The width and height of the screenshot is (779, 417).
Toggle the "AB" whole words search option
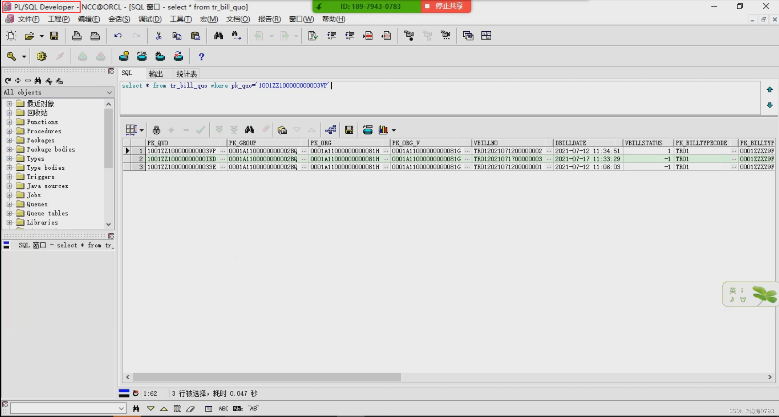[253, 408]
